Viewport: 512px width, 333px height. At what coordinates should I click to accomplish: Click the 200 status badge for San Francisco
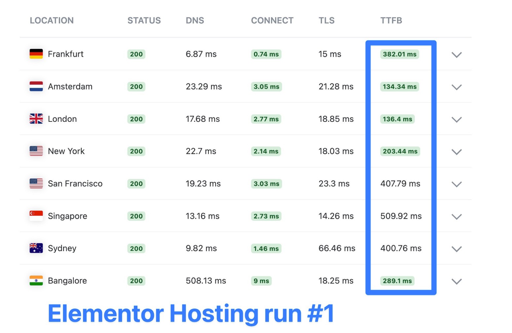point(136,183)
